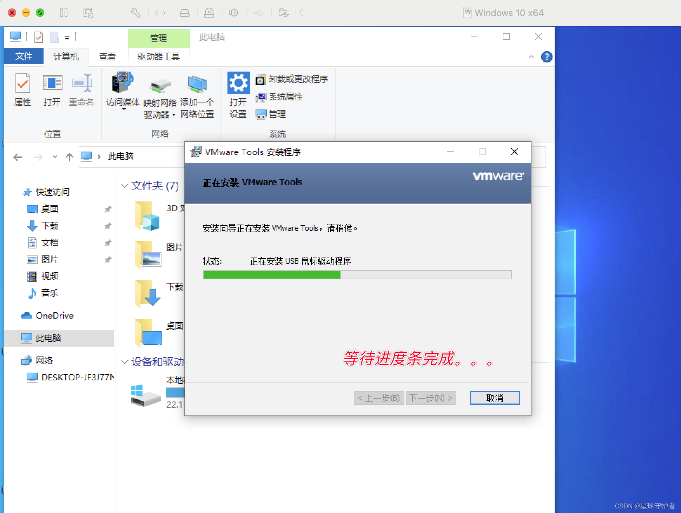Switch to the Computer (计算机) tab

click(66, 56)
